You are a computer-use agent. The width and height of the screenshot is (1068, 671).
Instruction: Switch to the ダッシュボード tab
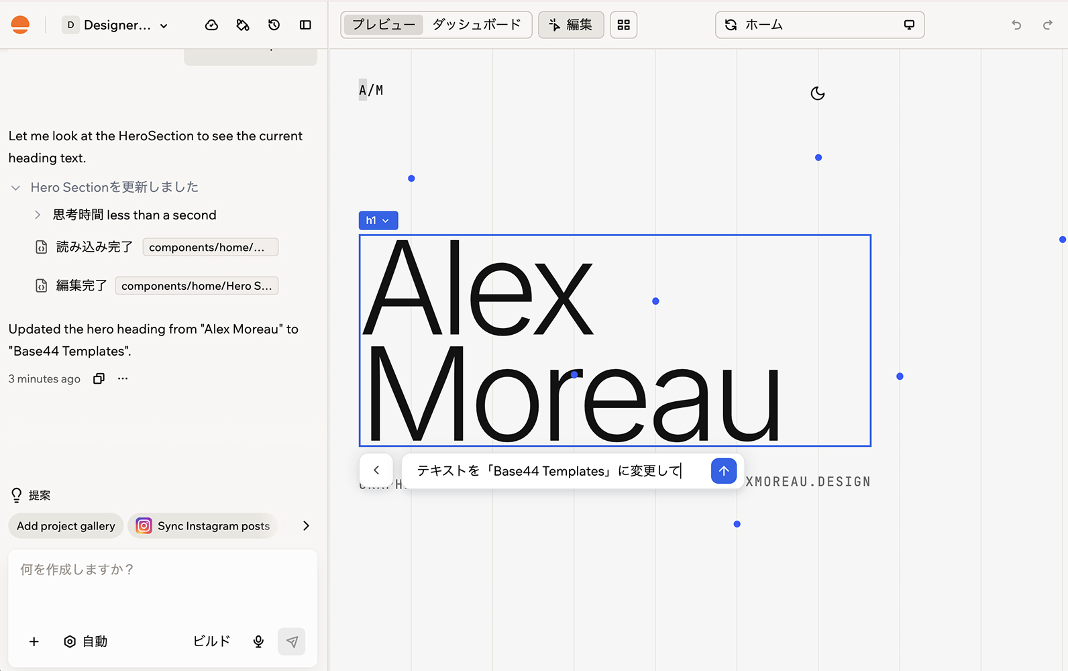point(476,25)
